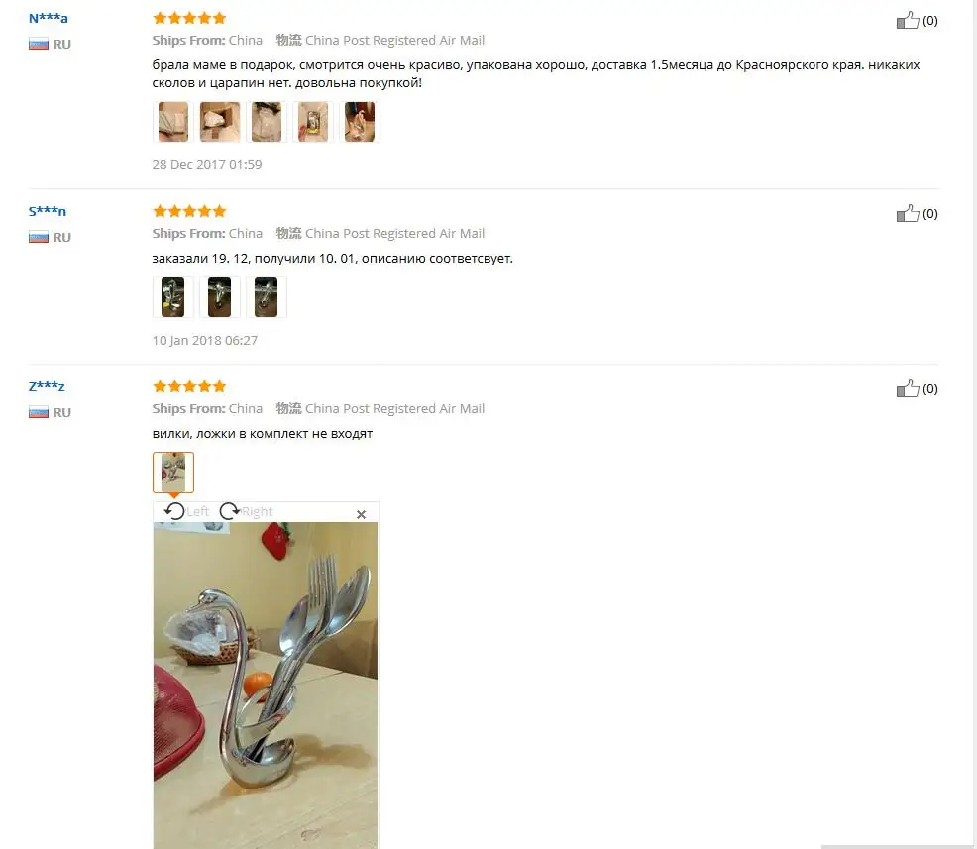The width and height of the screenshot is (977, 849).
Task: Click the horizontal scrollbar at page bottom
Action: [899, 846]
